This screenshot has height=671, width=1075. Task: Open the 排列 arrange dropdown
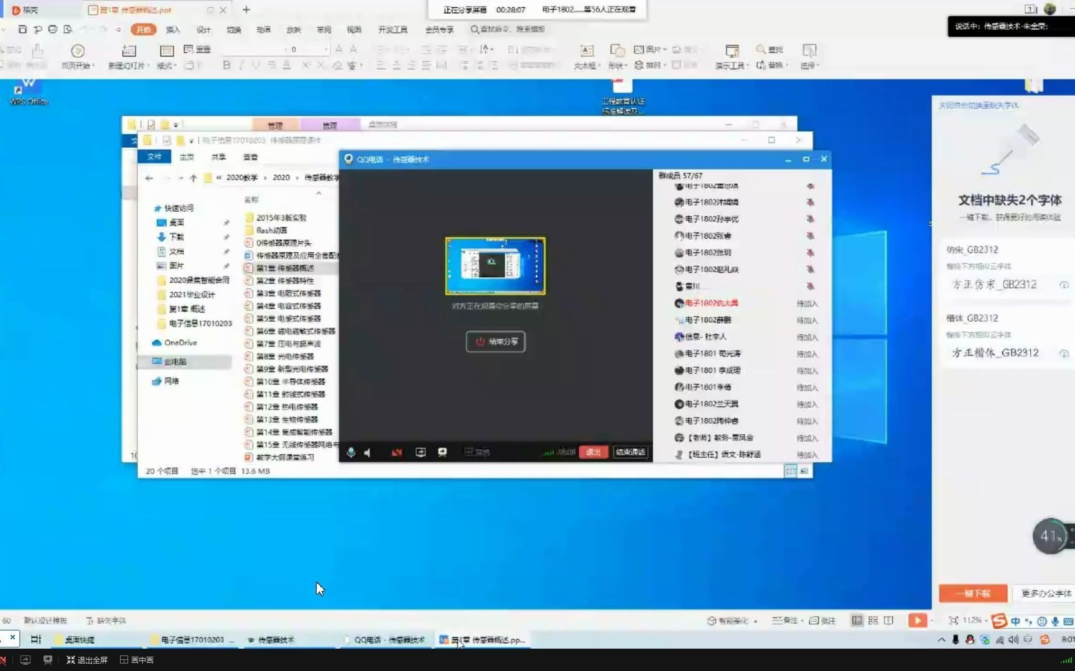651,65
